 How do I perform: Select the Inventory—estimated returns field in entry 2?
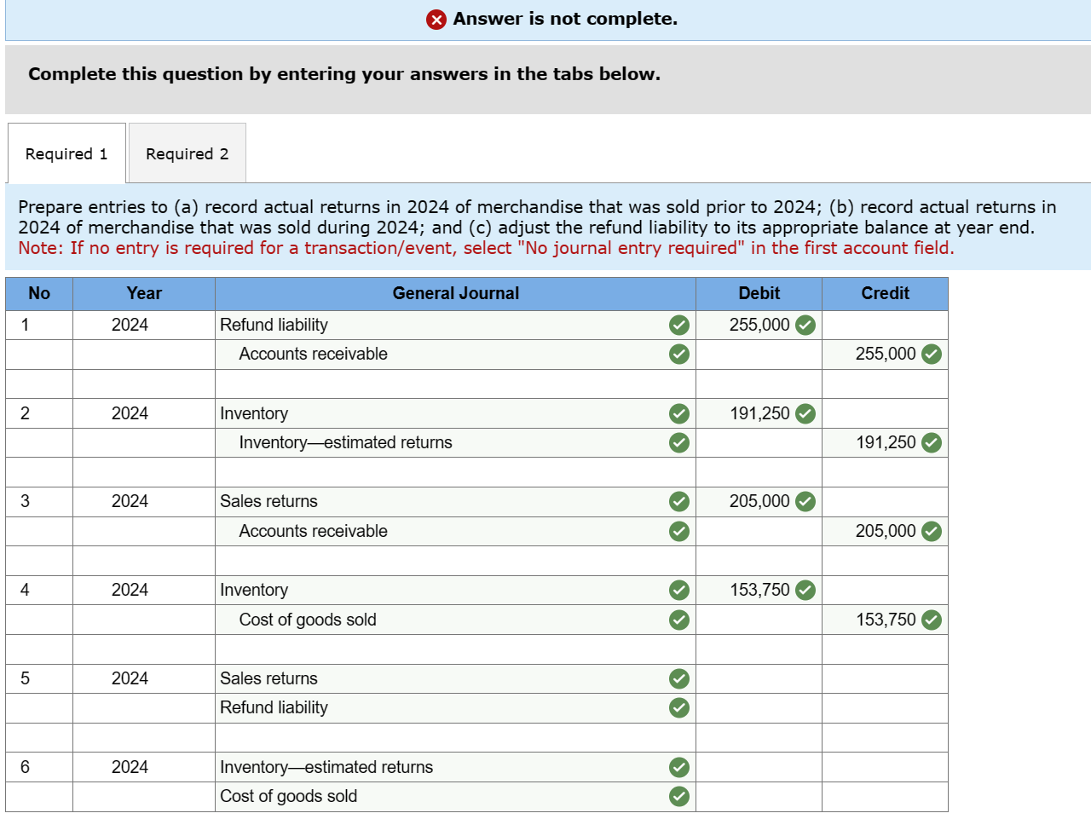(x=455, y=442)
